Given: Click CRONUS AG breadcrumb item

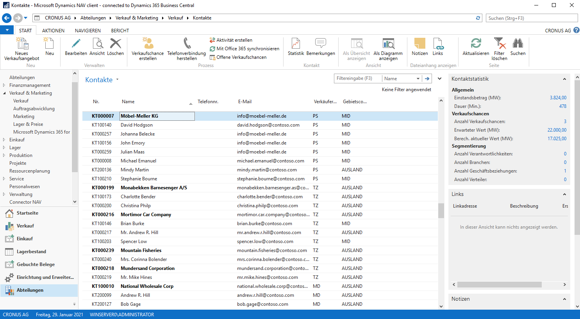Looking at the screenshot, I should (58, 18).
